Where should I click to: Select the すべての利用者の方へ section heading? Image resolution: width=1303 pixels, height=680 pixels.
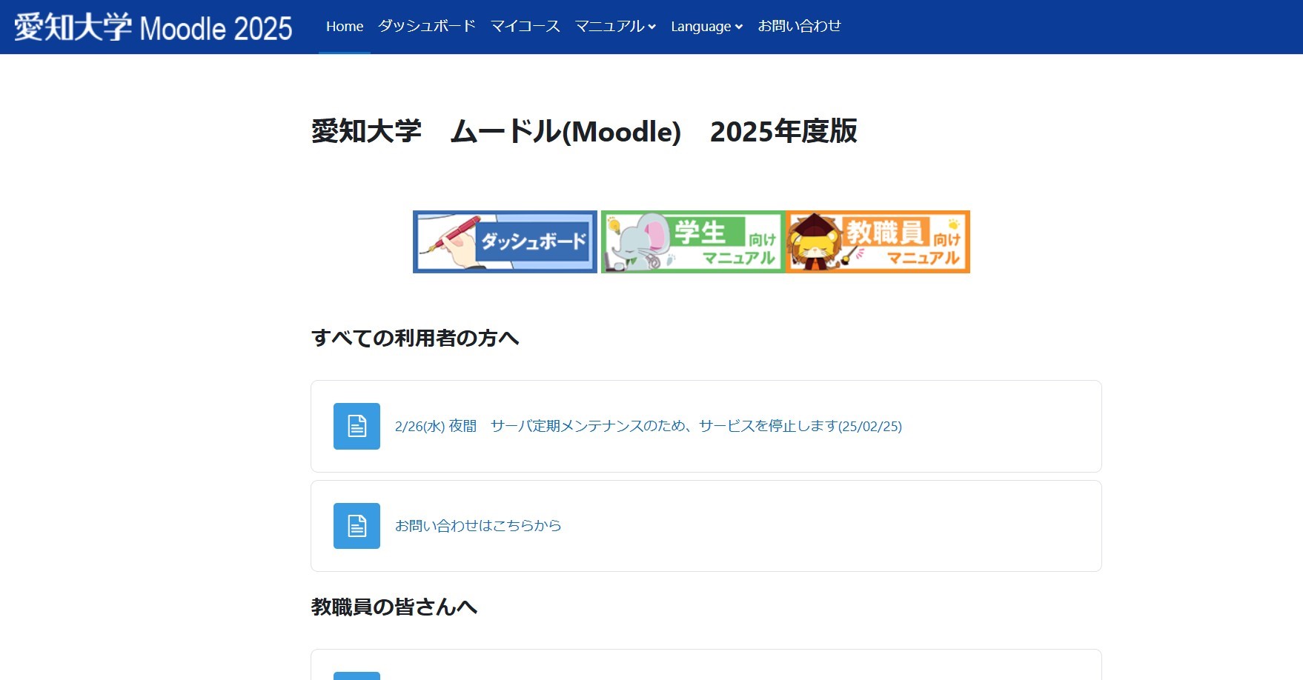coord(415,339)
